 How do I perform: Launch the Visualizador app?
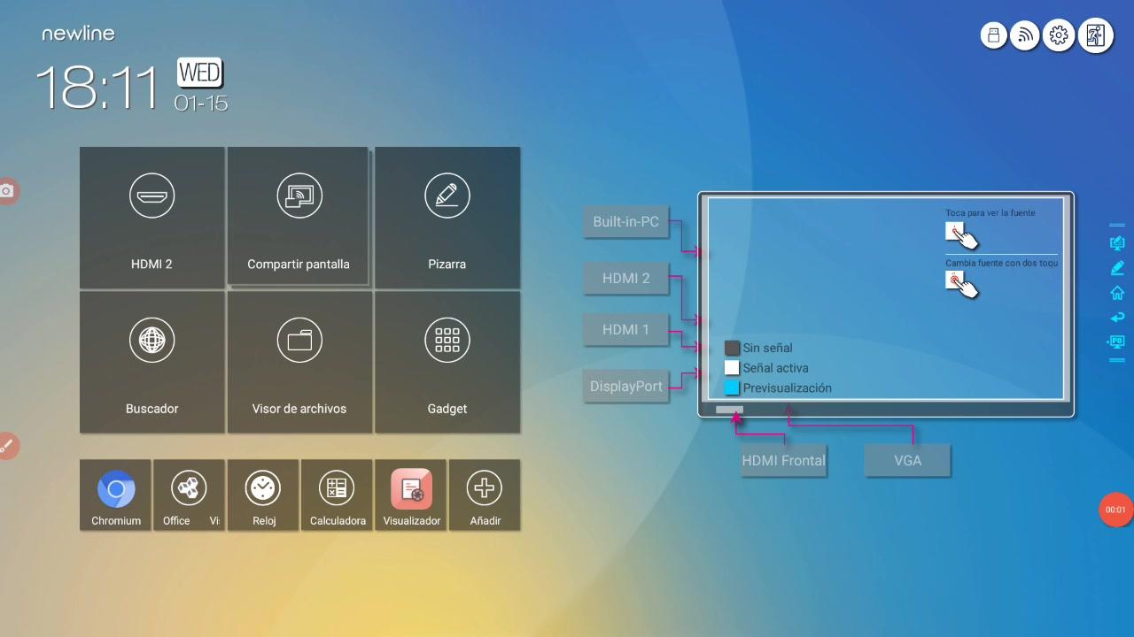pos(411,495)
